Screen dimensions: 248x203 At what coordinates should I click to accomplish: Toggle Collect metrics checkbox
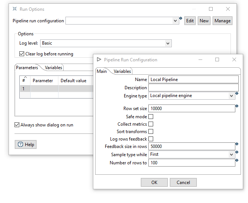pos(151,124)
